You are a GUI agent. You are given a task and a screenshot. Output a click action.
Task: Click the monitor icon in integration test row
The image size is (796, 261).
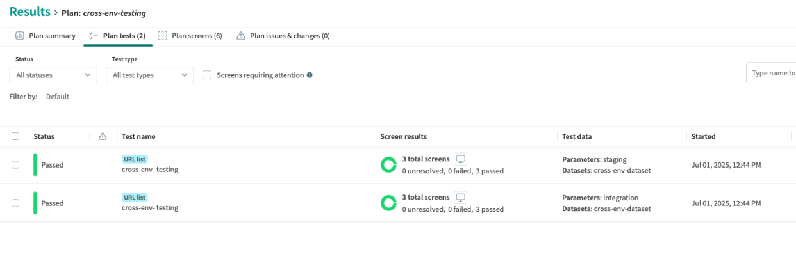click(460, 197)
